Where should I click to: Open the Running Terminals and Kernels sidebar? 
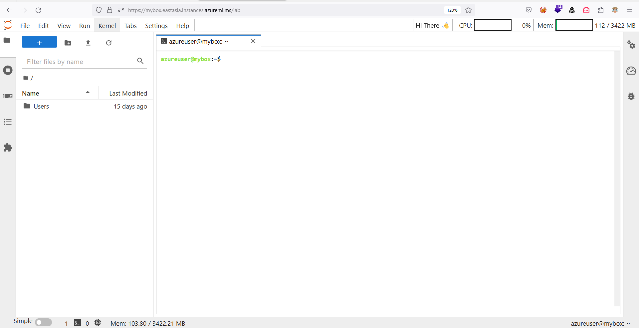tap(8, 70)
